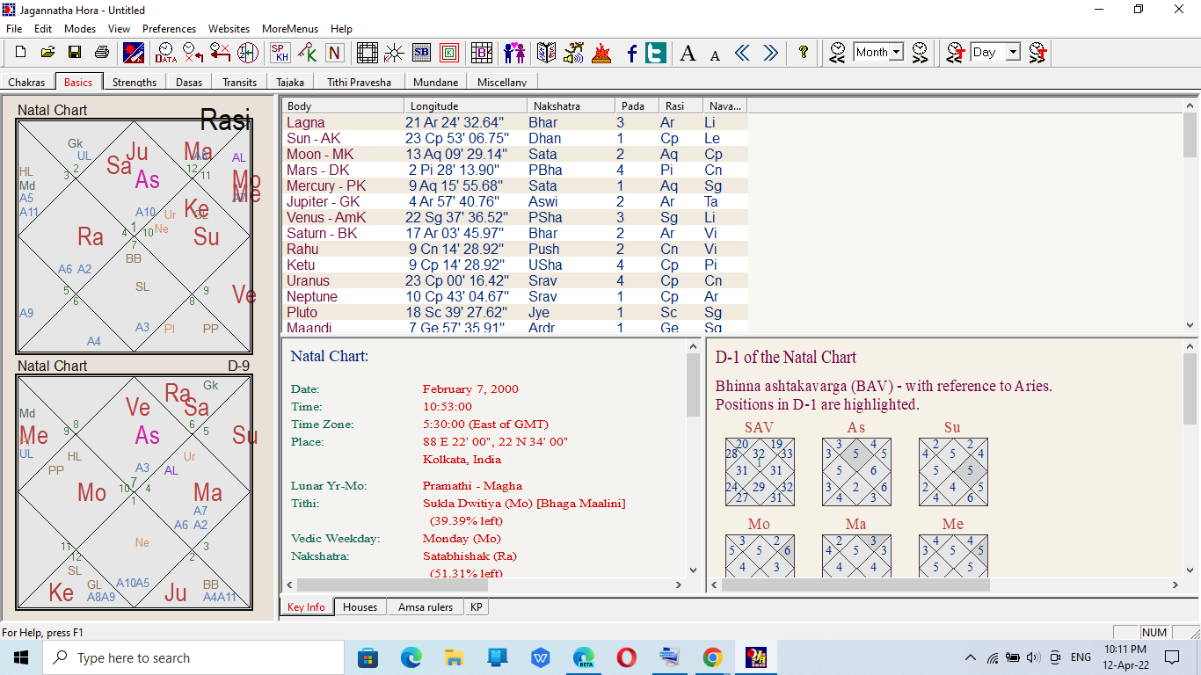Click the Longitude column header
Screen dimensions: 1201x675
tap(434, 106)
